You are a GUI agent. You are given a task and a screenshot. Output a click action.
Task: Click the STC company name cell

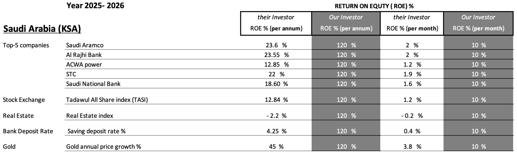71,74
